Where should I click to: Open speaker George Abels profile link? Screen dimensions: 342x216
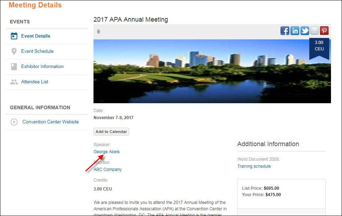106,151
